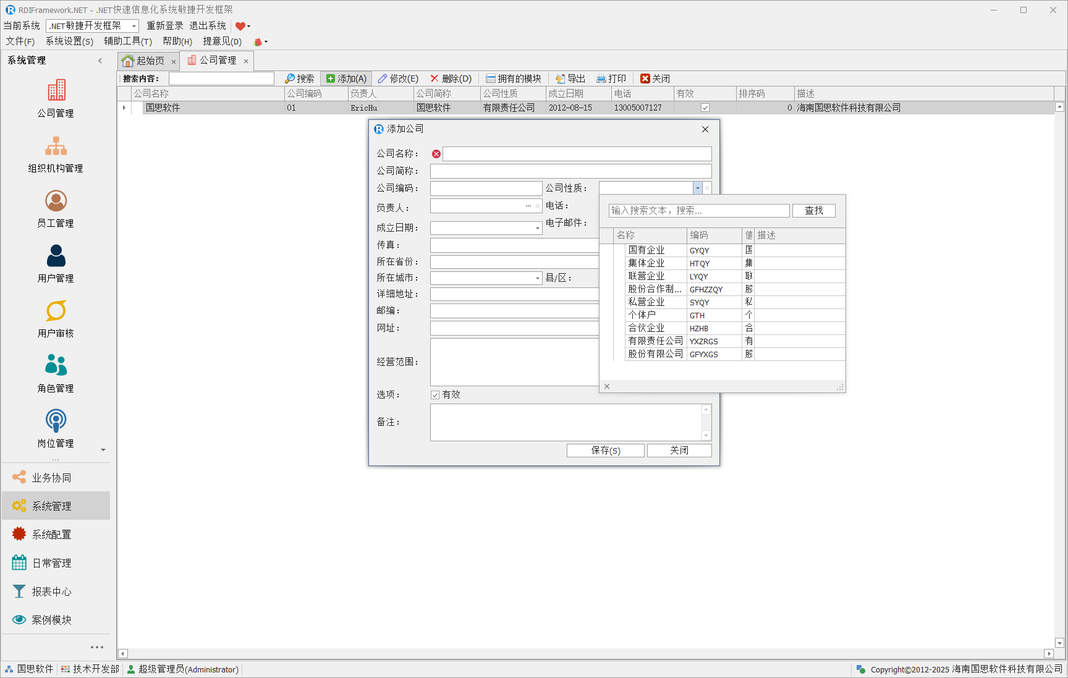Click the 查找 button in the popup
The image size is (1068, 678).
click(x=813, y=211)
